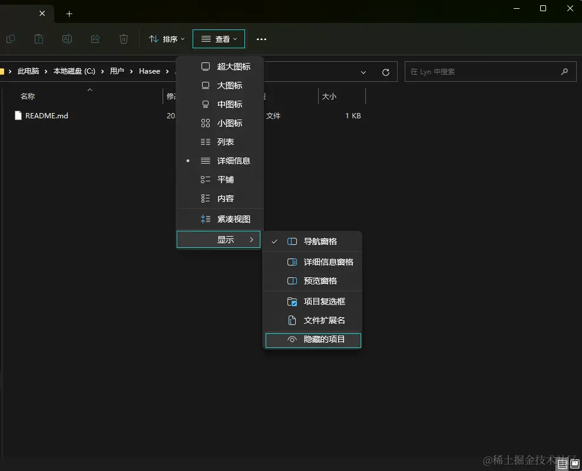
Task: Click the Delete trash icon
Action: pos(124,39)
